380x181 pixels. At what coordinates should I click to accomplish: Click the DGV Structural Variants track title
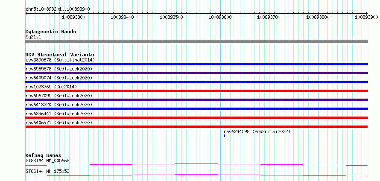(60, 55)
